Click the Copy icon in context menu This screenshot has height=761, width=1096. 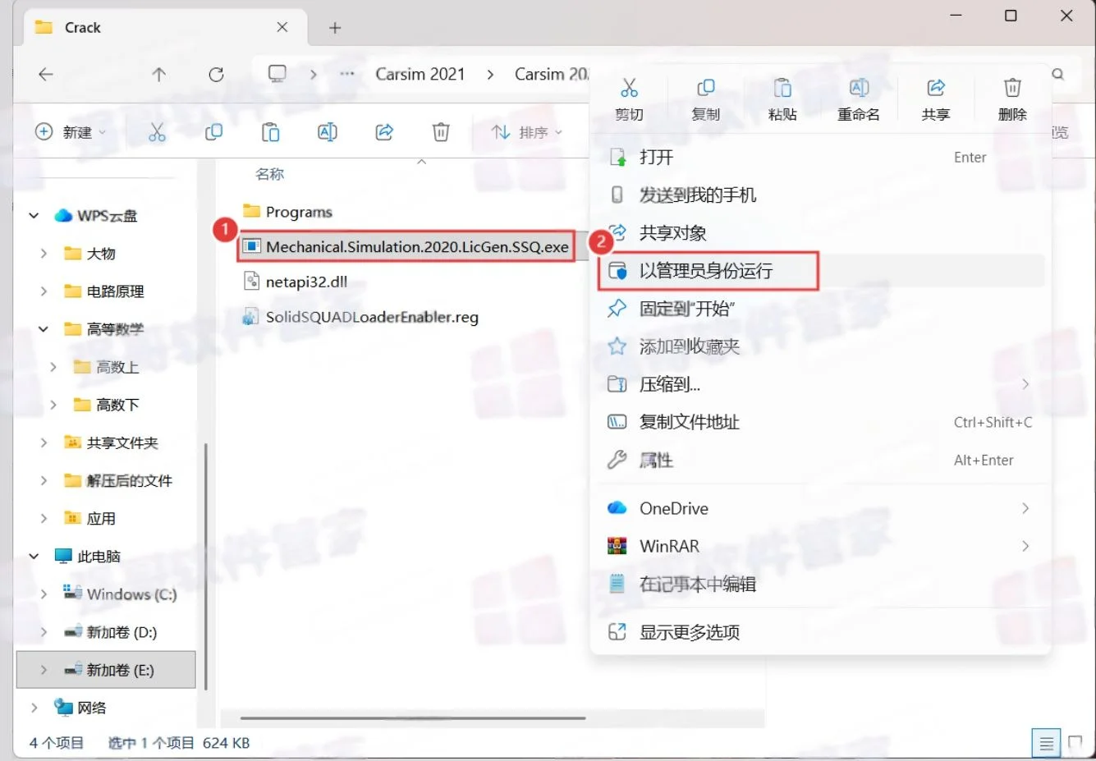pyautogui.click(x=705, y=89)
